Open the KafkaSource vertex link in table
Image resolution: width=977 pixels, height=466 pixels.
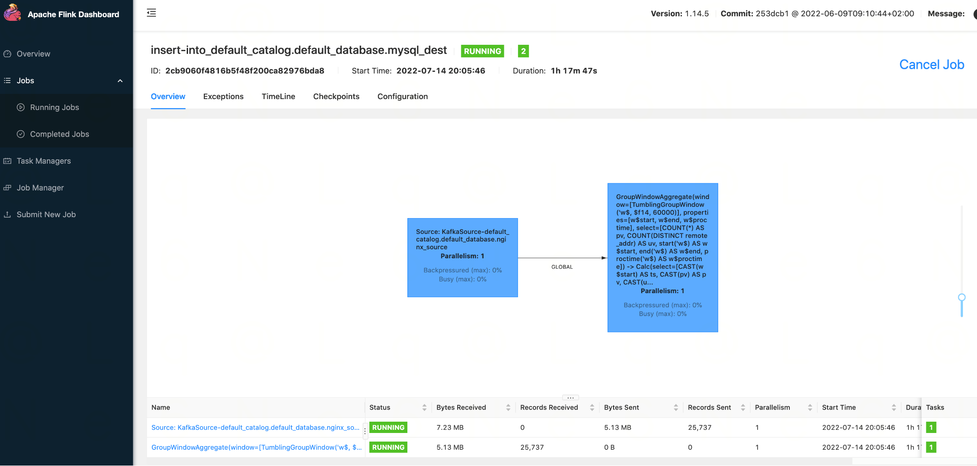tap(255, 428)
